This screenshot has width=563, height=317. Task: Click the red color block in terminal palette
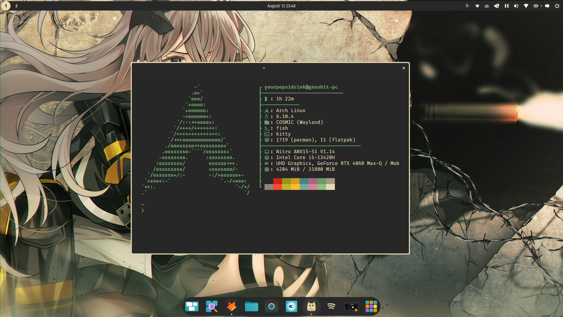click(x=277, y=181)
